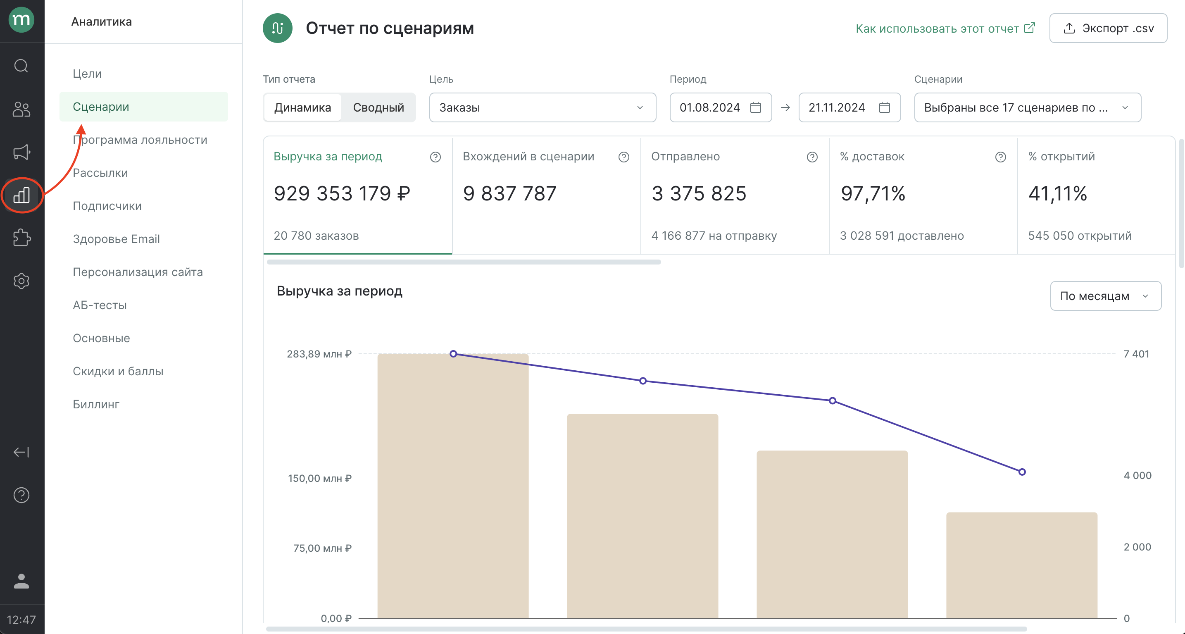Screen dimensions: 1185x634
Task: Open Как использовать этот отчет link
Action: [945, 29]
